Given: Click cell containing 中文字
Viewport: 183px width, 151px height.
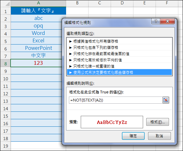Looking at the screenshot, I should (36, 56).
